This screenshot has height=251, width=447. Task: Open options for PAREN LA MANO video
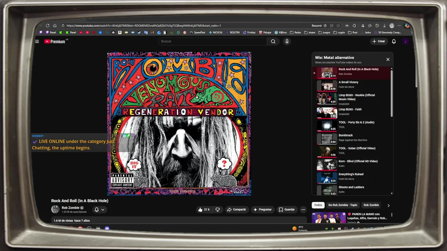coord(391,215)
